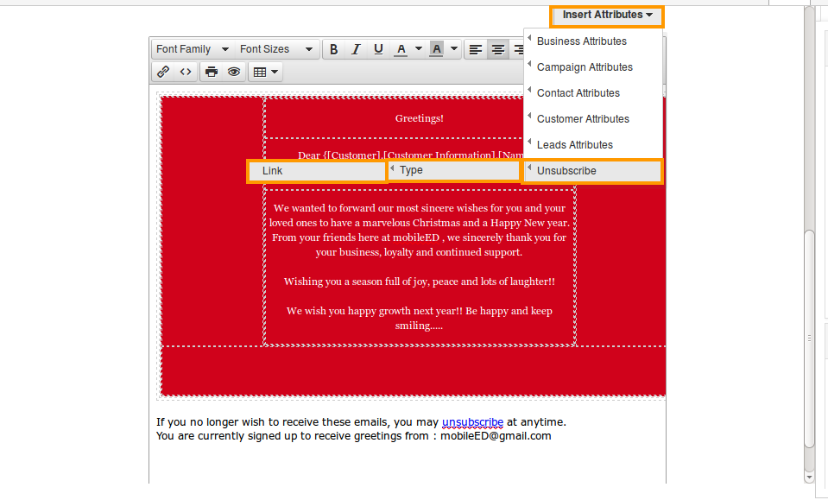Expand Customer Attributes submenu

point(593,119)
